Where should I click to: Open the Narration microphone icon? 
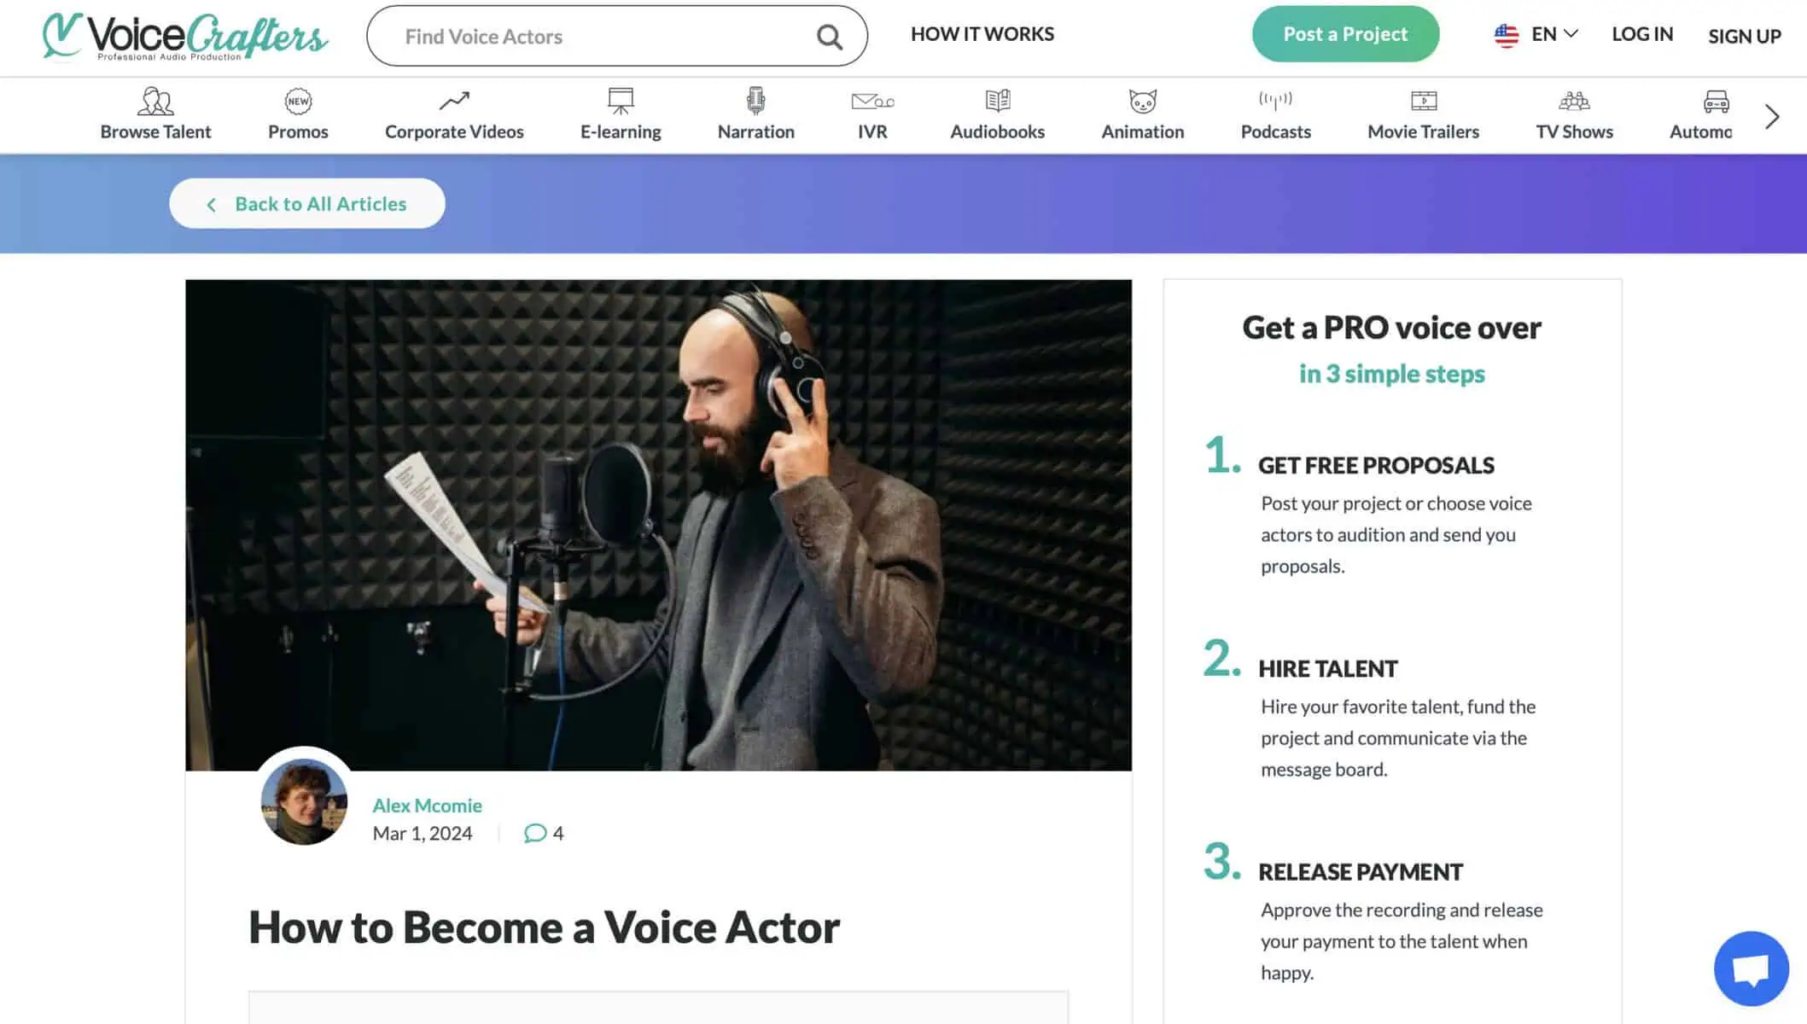click(x=755, y=101)
